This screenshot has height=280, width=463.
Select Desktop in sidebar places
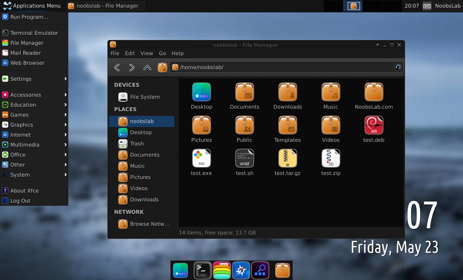(142, 133)
